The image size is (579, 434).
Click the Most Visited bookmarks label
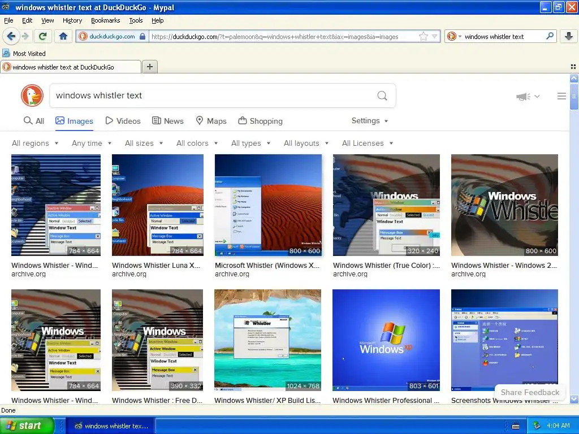click(x=29, y=54)
